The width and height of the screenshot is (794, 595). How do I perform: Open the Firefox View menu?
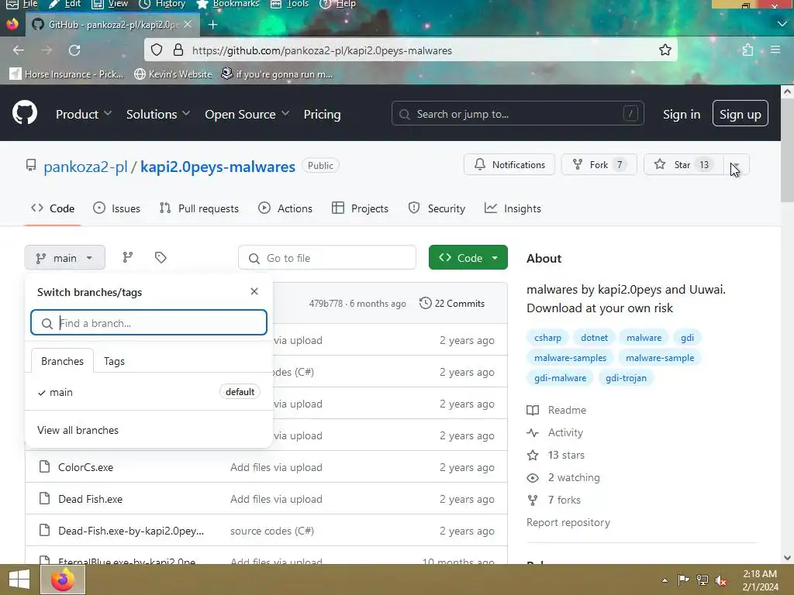pyautogui.click(x=110, y=4)
